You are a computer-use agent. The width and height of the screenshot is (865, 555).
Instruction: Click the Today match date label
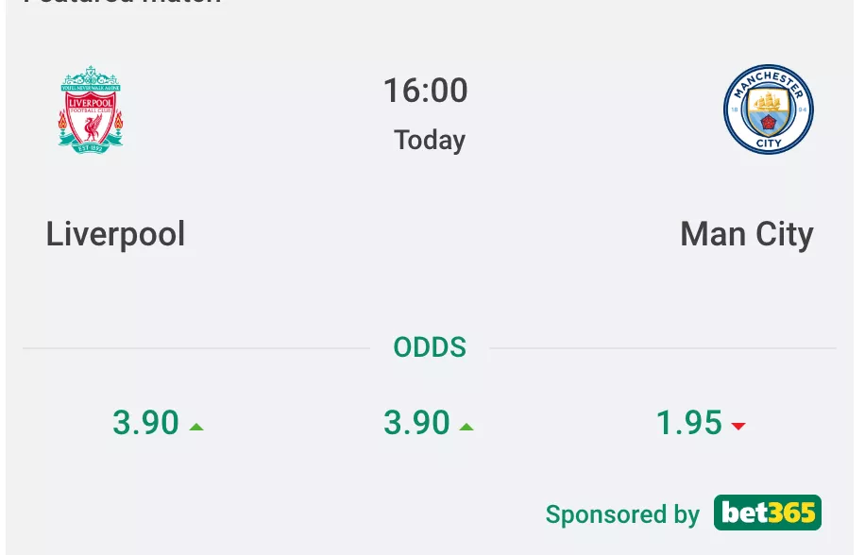point(430,140)
